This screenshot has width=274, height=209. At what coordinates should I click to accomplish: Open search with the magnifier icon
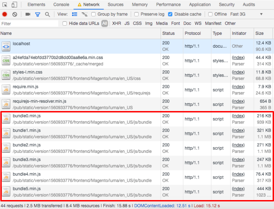[47, 14]
